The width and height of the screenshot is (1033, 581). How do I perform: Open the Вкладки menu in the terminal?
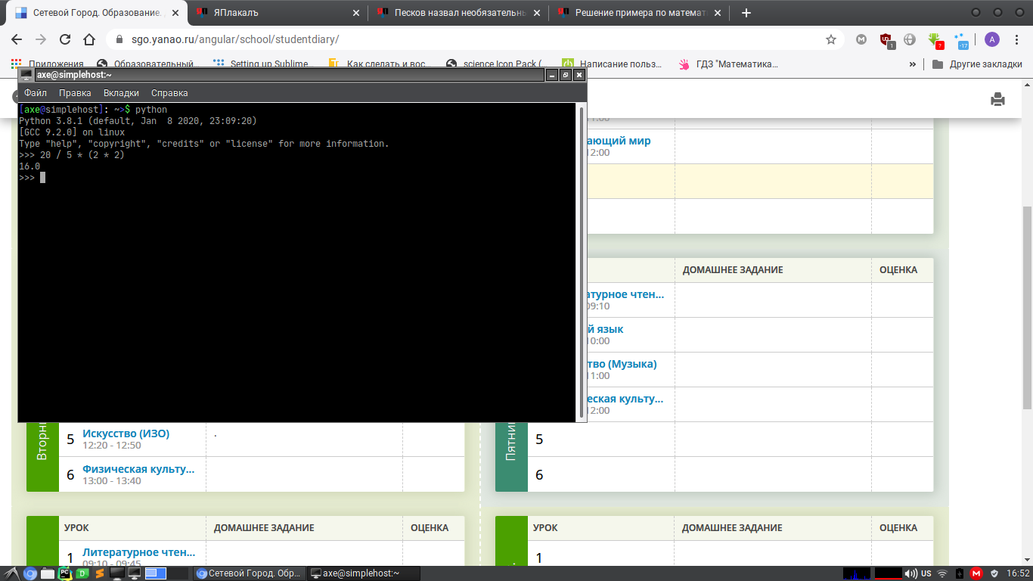click(121, 93)
